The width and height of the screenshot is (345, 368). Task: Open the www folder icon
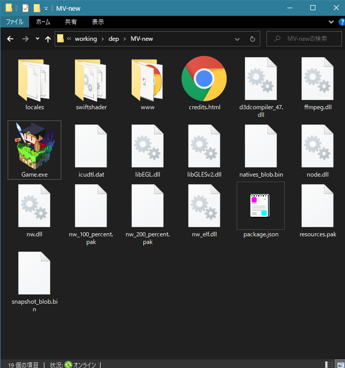click(147, 80)
